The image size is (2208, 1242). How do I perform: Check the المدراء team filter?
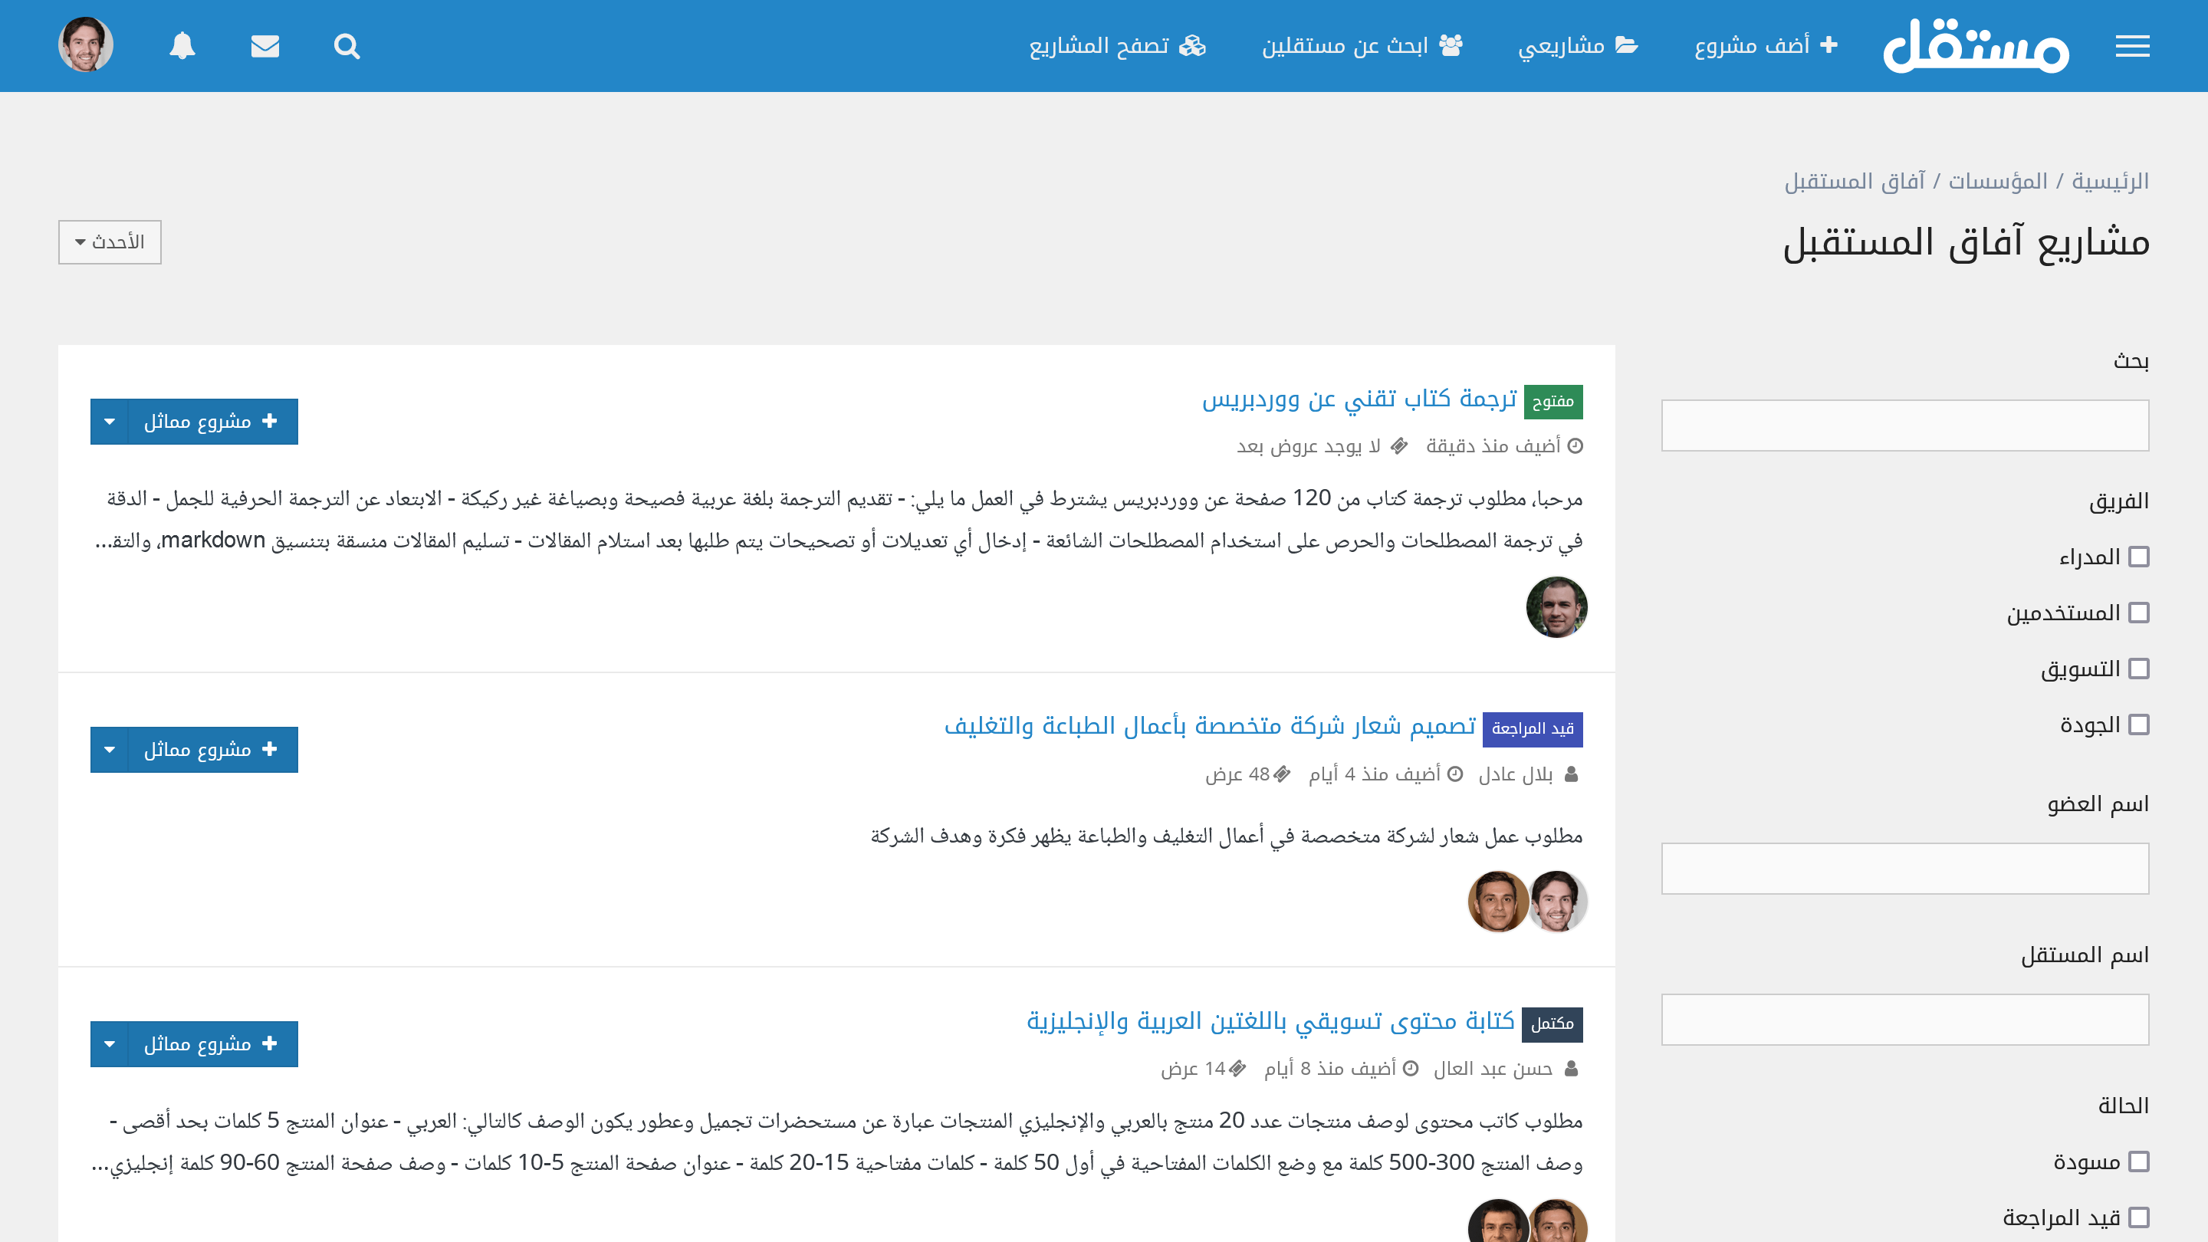[2138, 557]
